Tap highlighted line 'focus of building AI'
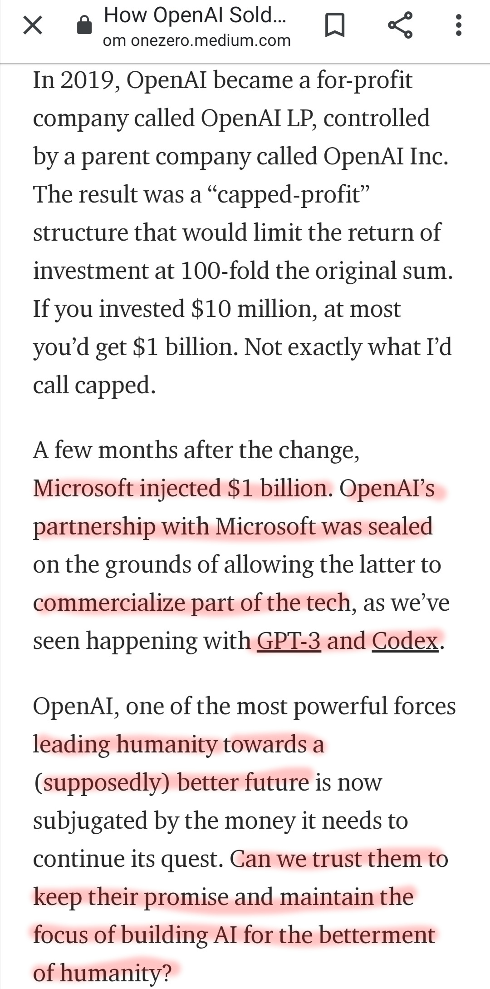490x989 pixels. pos(135,935)
